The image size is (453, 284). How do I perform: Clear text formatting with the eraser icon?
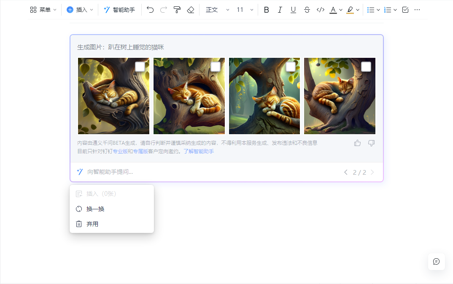tap(190, 9)
